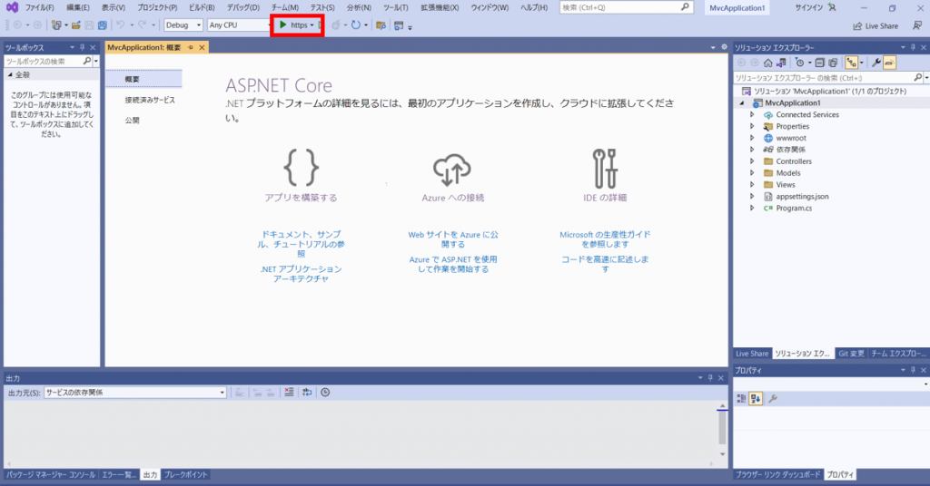Image resolution: width=930 pixels, height=486 pixels.
Task: Click the Properties panel wrench icon
Action: click(x=772, y=399)
